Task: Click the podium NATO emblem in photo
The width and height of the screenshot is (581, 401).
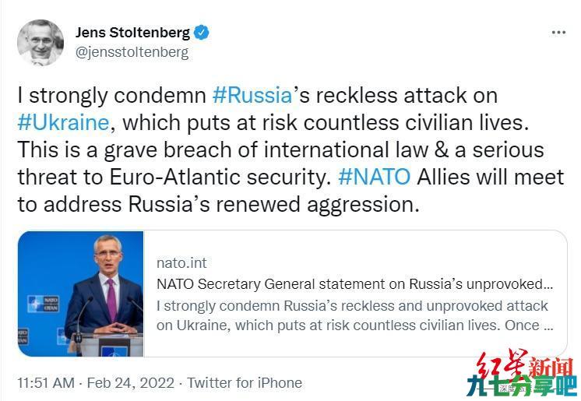Action: (114, 351)
